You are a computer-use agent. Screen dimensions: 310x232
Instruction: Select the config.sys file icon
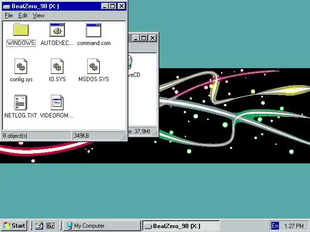click(x=21, y=66)
